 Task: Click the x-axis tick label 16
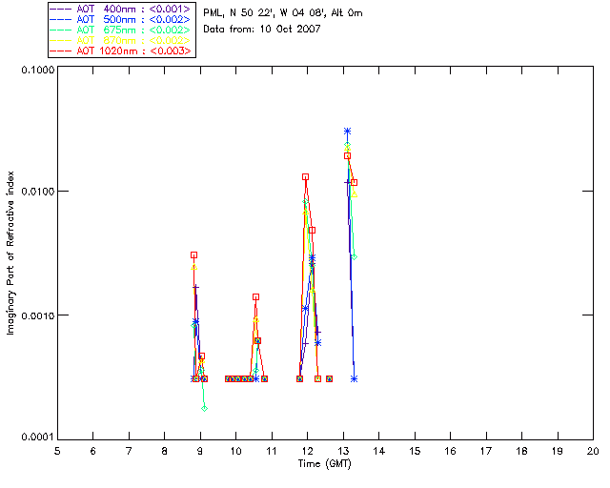point(451,451)
